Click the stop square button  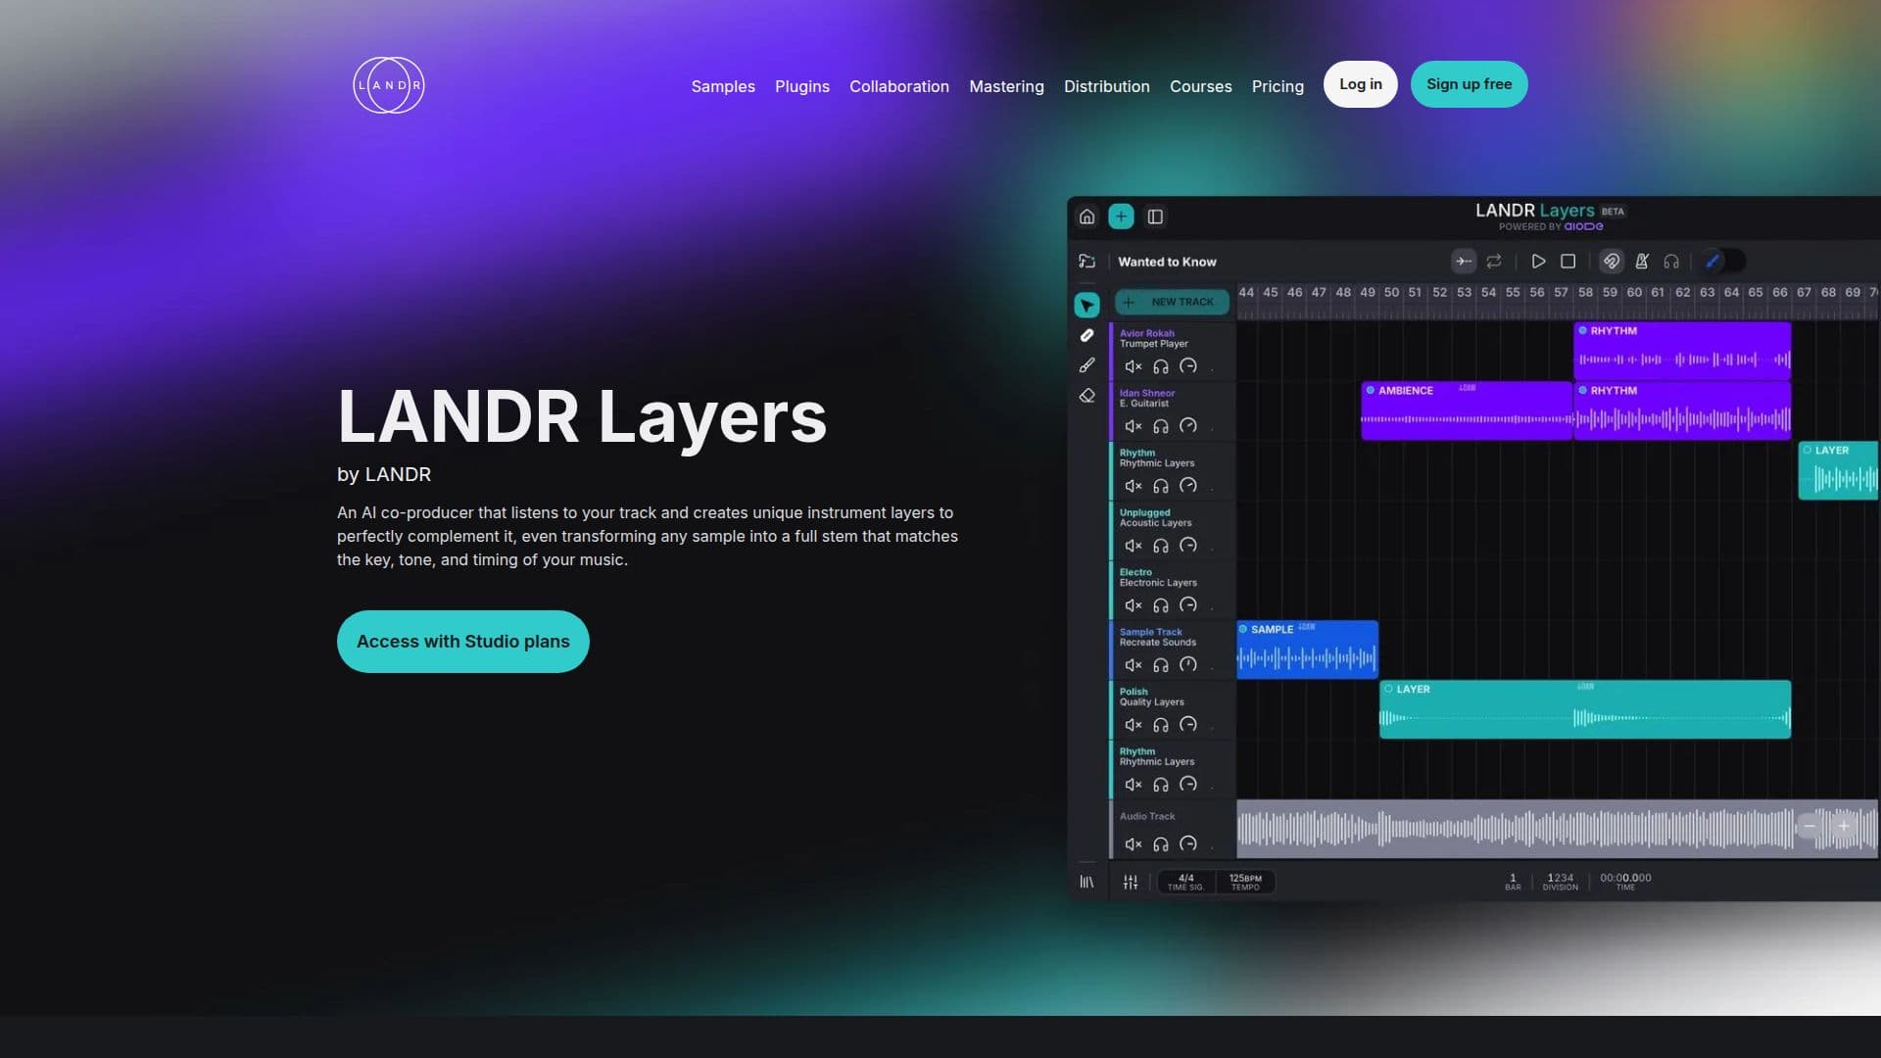pos(1567,262)
